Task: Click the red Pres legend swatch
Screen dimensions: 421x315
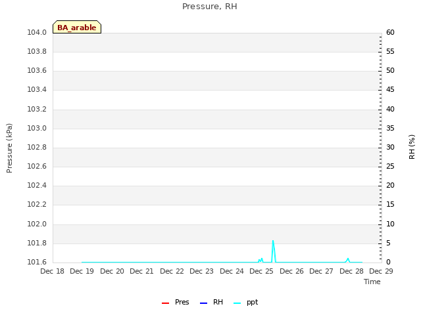Action: coord(165,303)
